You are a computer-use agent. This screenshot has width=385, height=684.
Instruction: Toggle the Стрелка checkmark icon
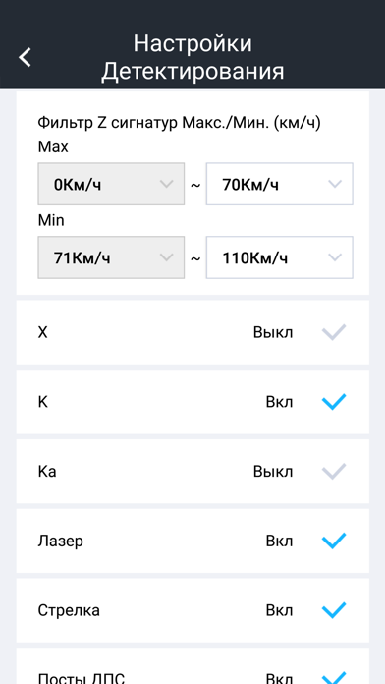[x=334, y=610]
